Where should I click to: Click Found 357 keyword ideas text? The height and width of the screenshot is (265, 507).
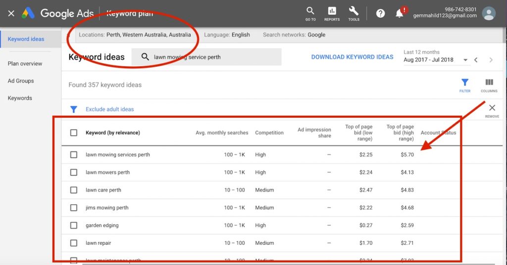[105, 85]
